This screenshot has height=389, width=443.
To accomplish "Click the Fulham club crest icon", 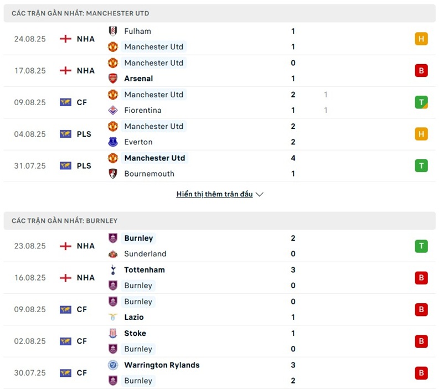I will point(113,31).
